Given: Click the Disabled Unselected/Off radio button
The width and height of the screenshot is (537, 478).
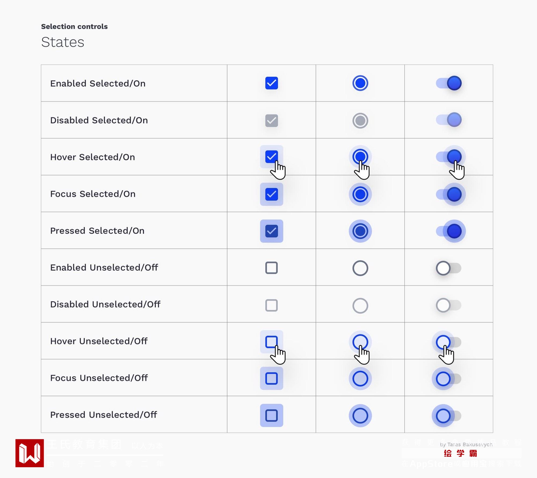Looking at the screenshot, I should [x=360, y=306].
